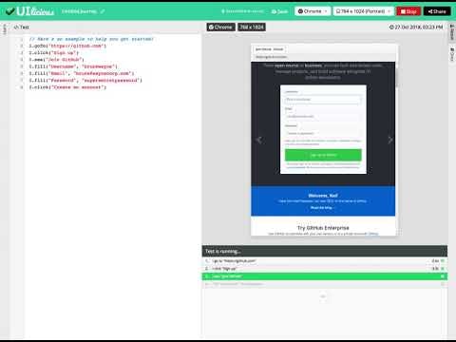Place cursor on I.fill 'Password' code line
456x342 pixels.
tap(85, 81)
